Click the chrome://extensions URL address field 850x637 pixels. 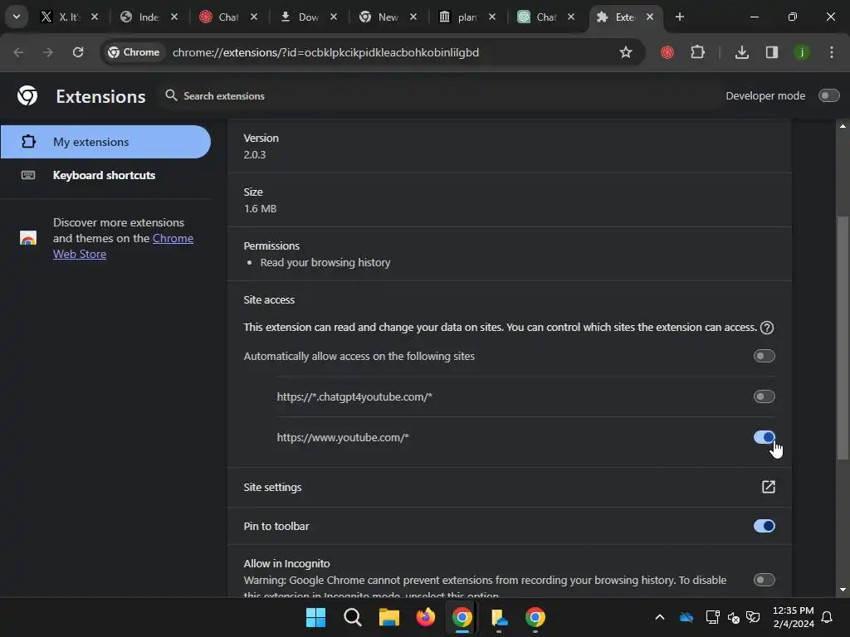coord(325,52)
